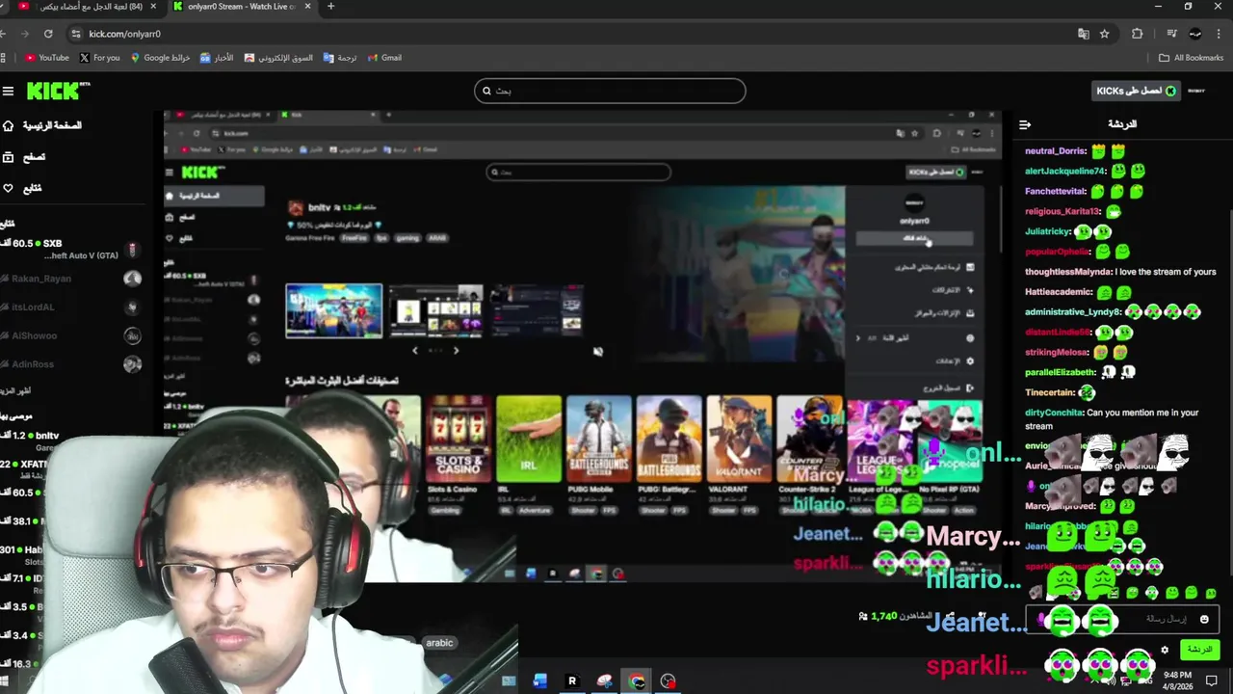Image resolution: width=1233 pixels, height=694 pixels.
Task: Open the profile avatar next to KICKs button
Action: [1196, 91]
